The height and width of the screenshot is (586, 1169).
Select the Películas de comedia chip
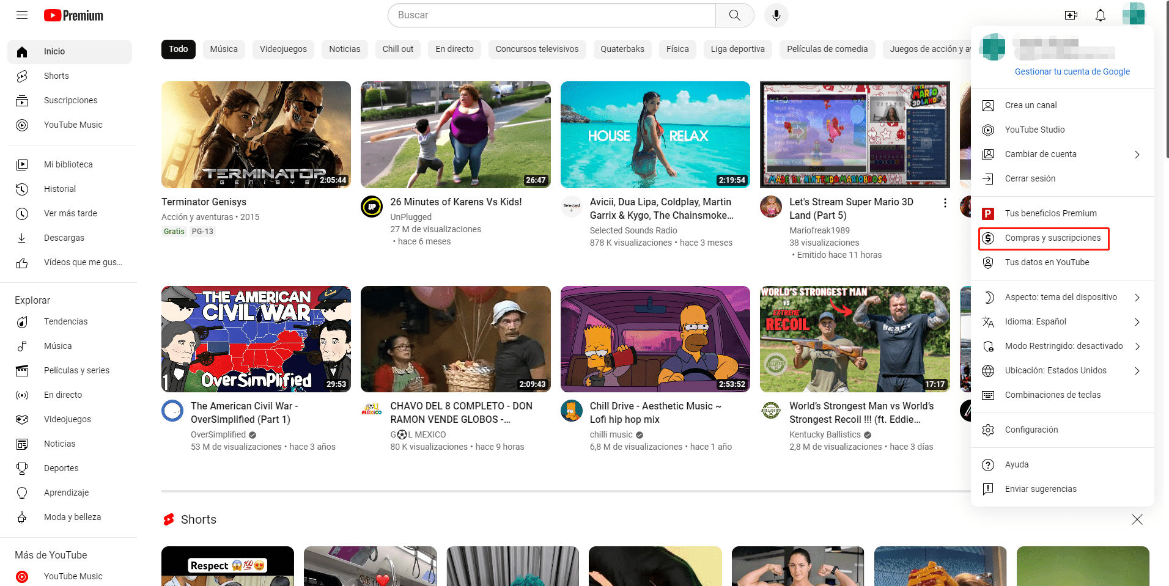point(827,49)
